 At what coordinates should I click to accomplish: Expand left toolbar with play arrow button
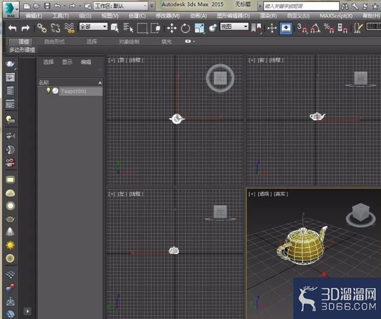click(27, 311)
